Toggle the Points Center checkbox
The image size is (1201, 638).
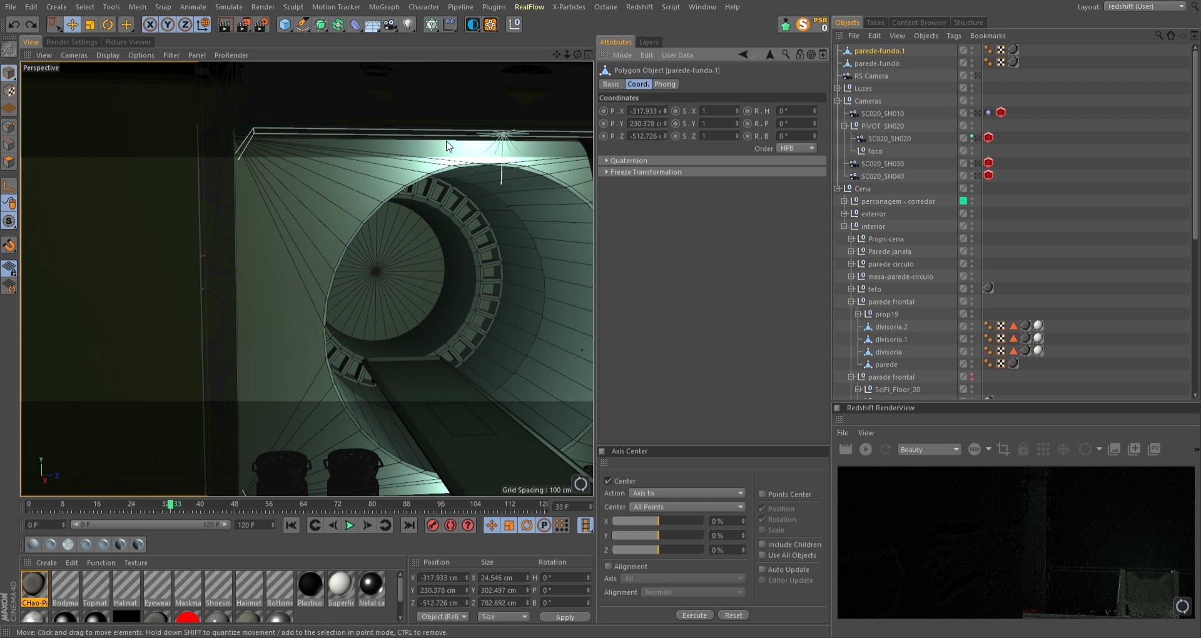point(762,494)
